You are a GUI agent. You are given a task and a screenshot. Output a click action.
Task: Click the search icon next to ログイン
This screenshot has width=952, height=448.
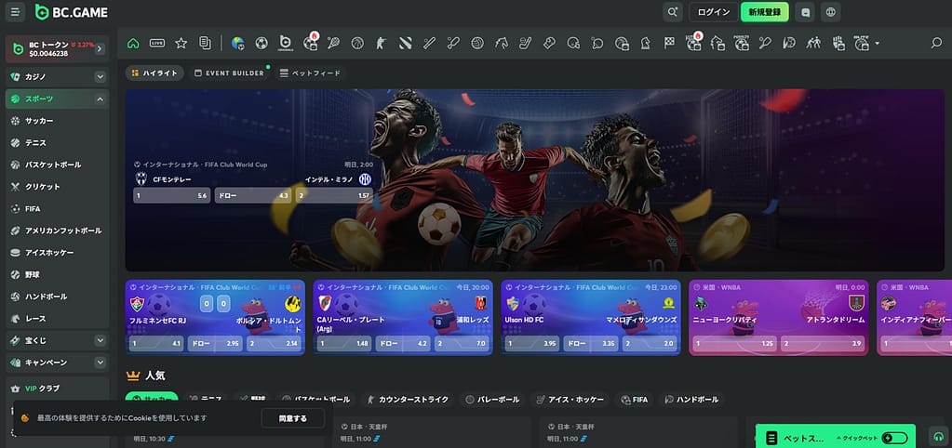point(672,11)
